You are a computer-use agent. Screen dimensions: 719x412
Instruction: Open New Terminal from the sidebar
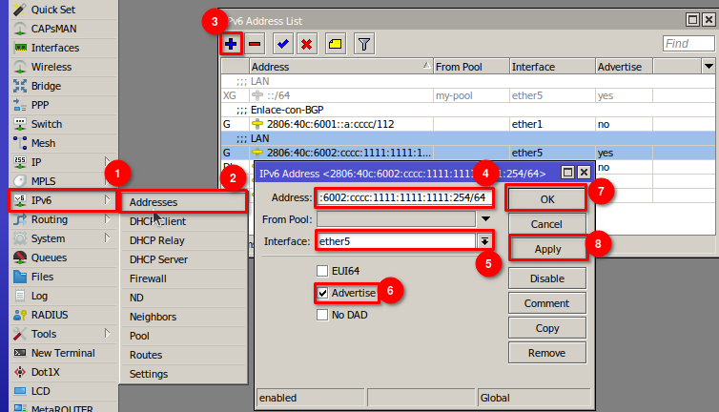(x=62, y=353)
